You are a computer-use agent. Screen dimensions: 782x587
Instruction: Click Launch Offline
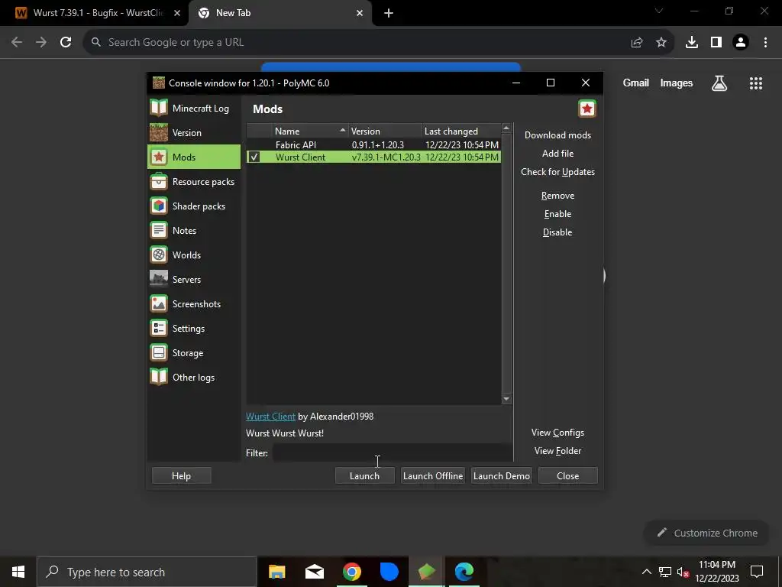click(433, 475)
